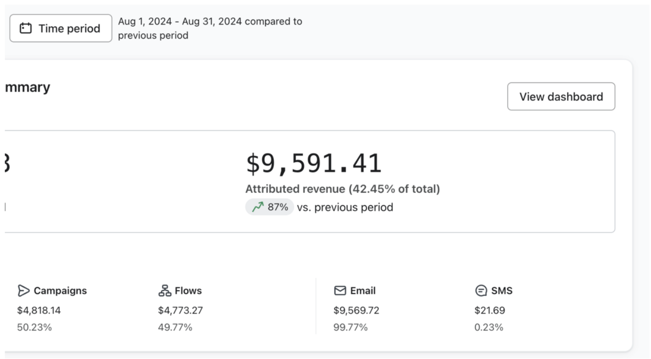This screenshot has height=359, width=651.
Task: Select the Flows revenue value $4,773.27
Action: click(x=180, y=310)
